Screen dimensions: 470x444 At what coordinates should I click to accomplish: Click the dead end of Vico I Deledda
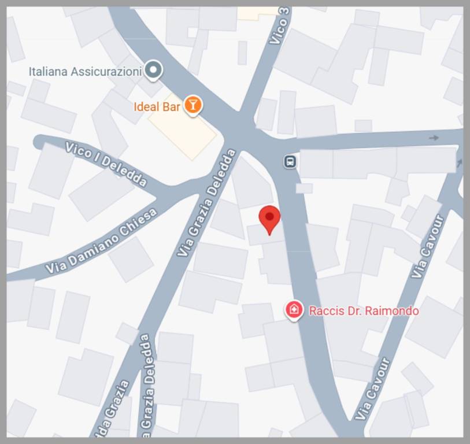pyautogui.click(x=39, y=142)
